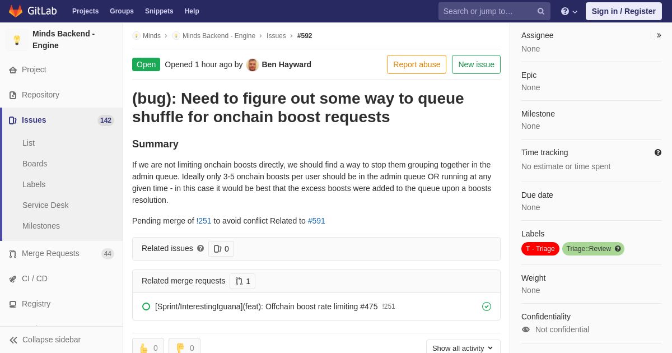672x353 pixels.
Task: Click the search magnifier icon
Action: (541, 11)
